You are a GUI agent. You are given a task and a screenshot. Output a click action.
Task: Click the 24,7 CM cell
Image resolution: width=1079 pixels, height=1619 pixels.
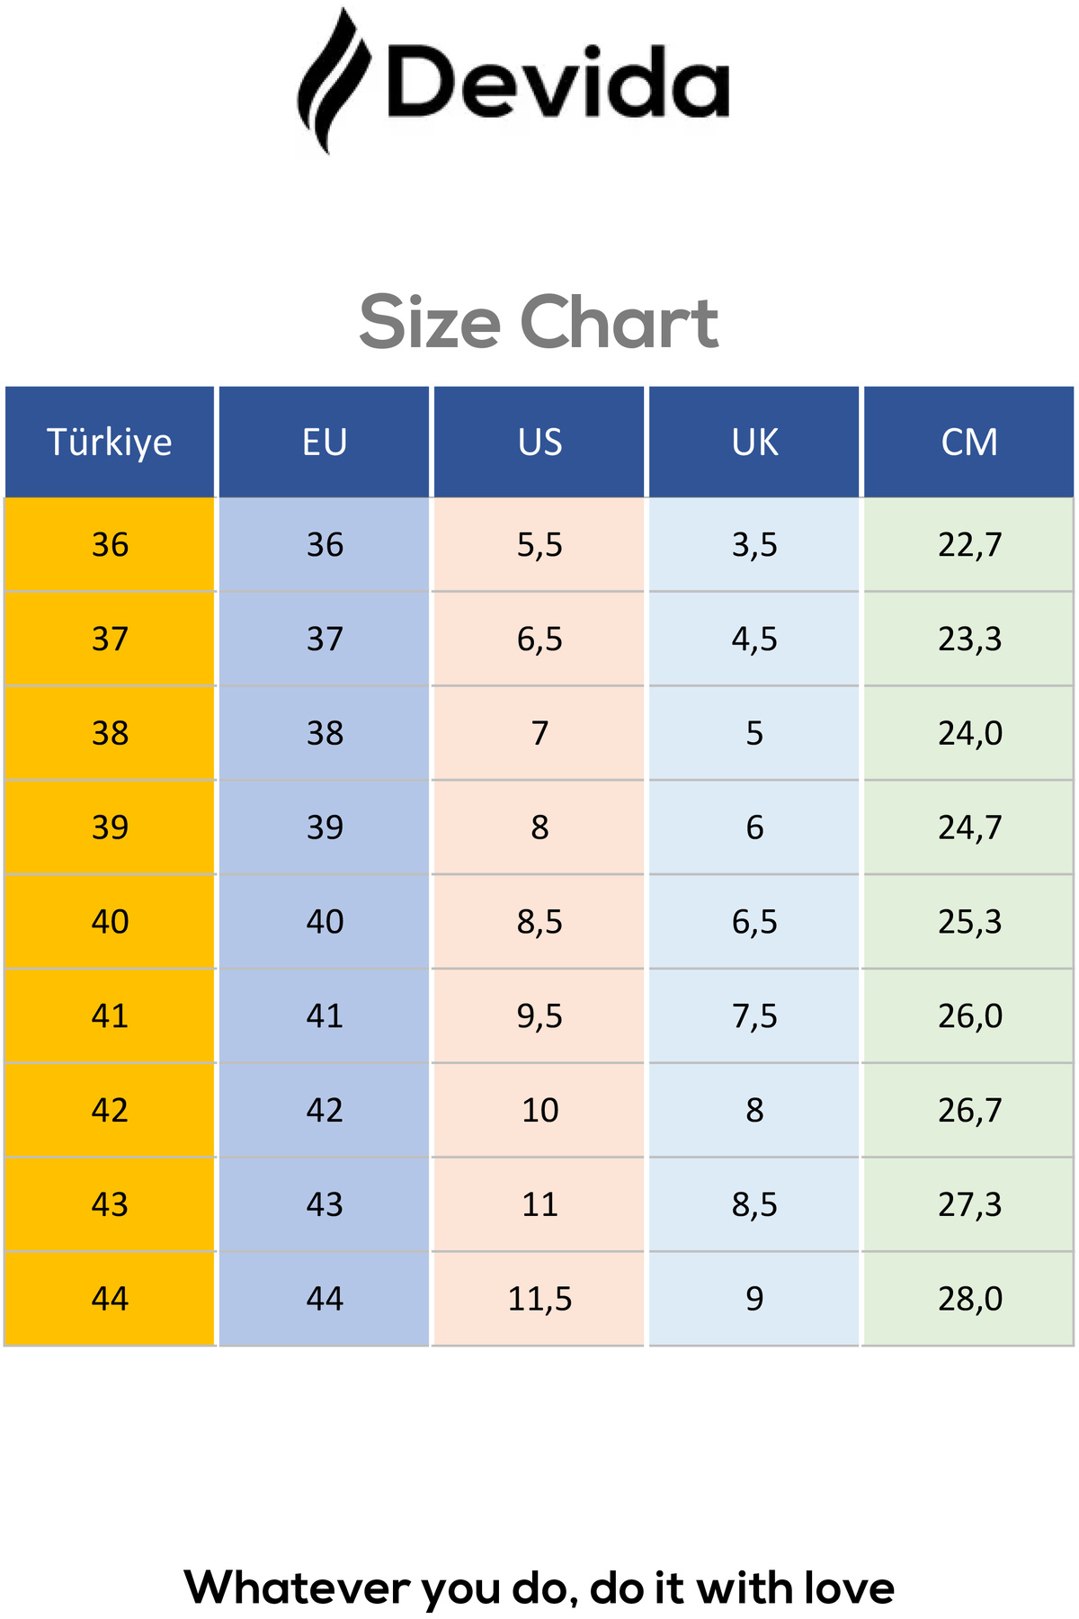click(x=969, y=827)
